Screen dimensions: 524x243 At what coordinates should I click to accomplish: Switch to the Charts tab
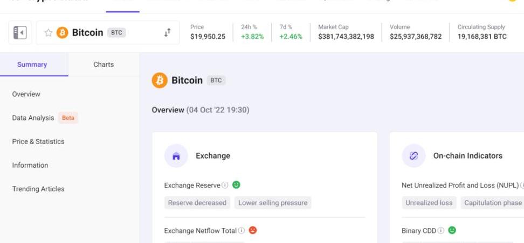pyautogui.click(x=104, y=65)
